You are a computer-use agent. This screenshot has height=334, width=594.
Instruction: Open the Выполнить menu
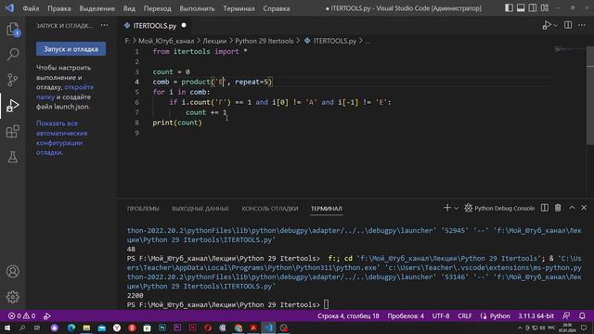(197, 8)
